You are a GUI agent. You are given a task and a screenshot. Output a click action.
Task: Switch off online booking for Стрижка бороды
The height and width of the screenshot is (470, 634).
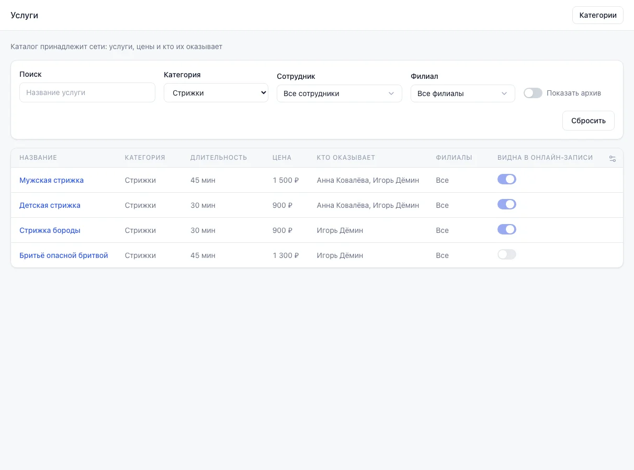click(507, 229)
